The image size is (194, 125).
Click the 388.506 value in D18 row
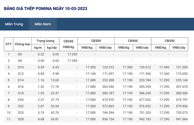pyautogui.click(x=182, y=93)
